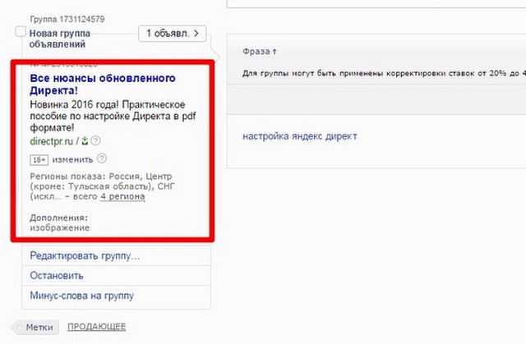526x344 pixels.
Task: Open the '1 объявл.' ads list button
Action: click(x=172, y=34)
